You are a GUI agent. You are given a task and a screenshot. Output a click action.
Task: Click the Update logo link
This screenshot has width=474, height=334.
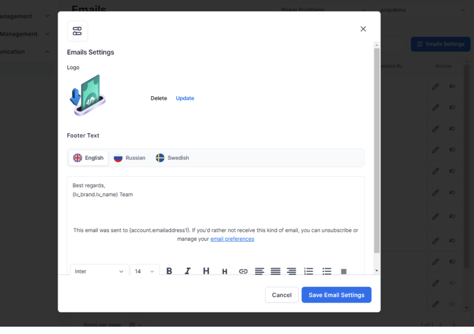pos(185,98)
